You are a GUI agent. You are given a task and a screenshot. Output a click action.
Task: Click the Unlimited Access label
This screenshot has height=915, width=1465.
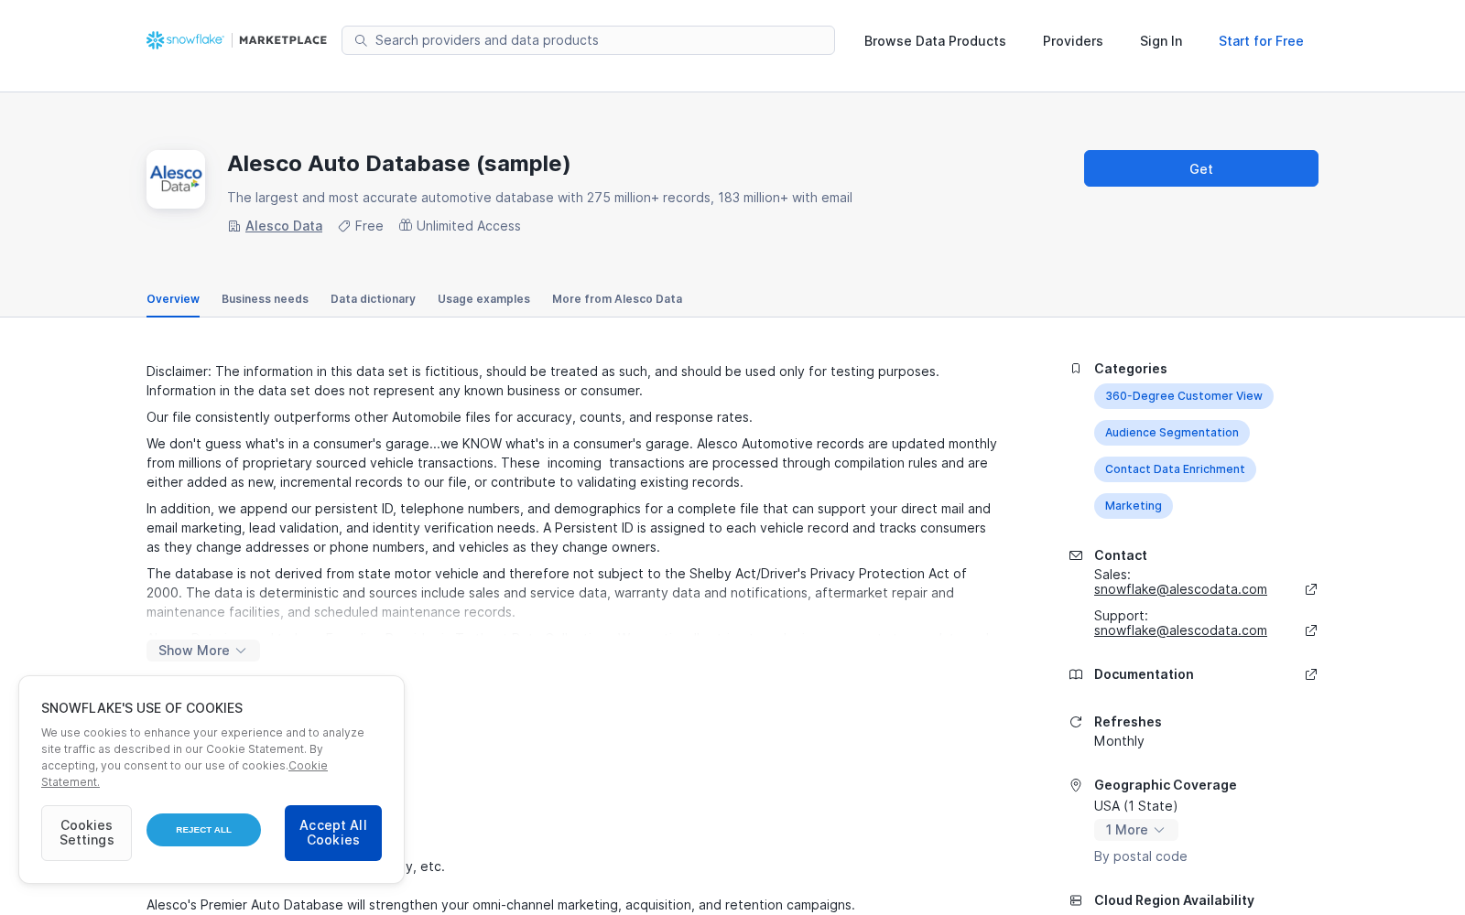pos(469,226)
